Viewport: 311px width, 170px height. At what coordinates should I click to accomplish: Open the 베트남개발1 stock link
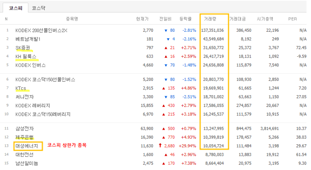28,39
